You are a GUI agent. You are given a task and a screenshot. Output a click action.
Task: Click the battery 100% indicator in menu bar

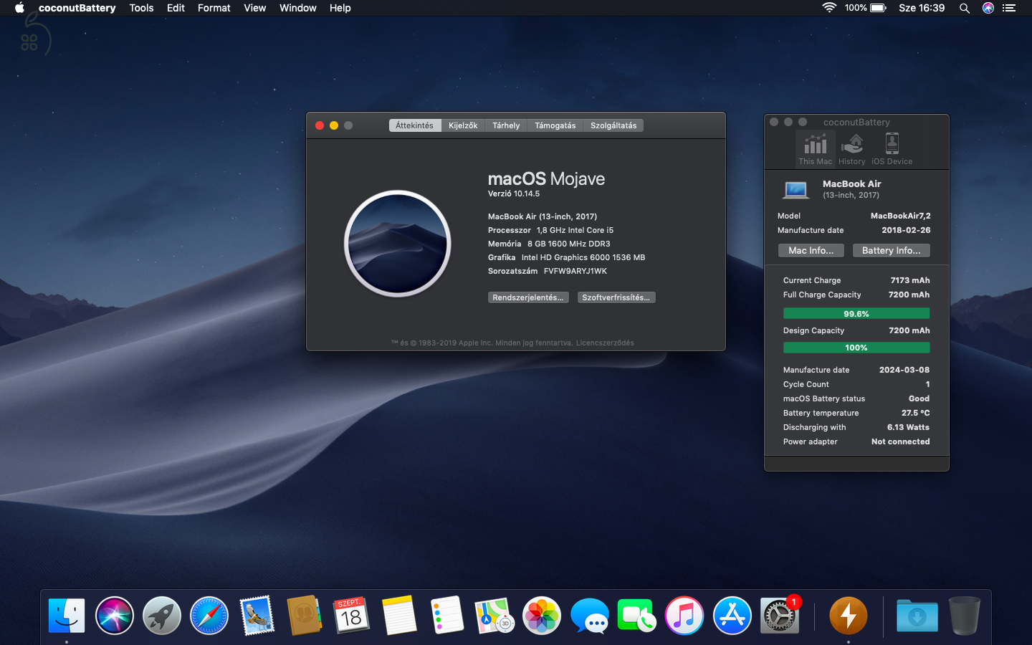tap(866, 8)
